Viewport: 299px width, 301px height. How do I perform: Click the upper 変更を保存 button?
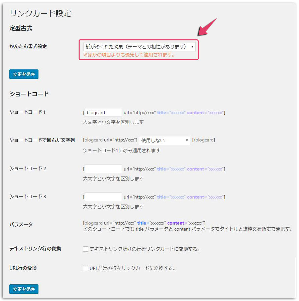point(24,74)
